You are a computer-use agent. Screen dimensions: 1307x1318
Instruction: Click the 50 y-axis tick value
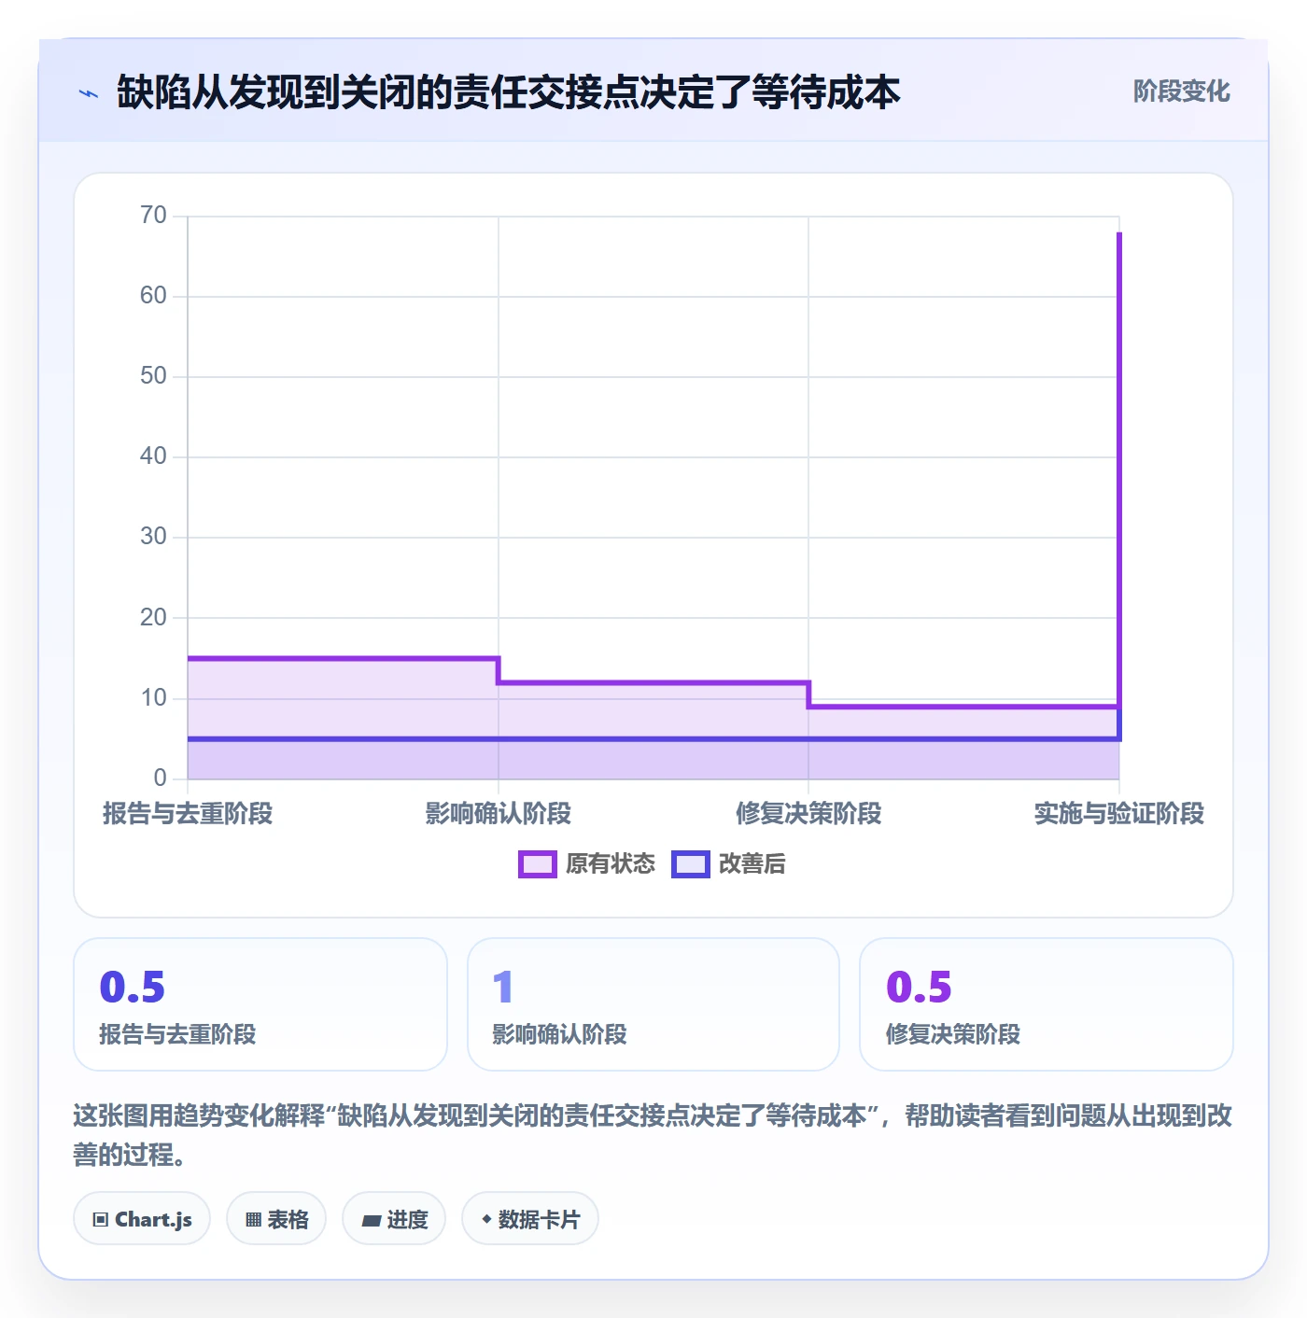coord(153,376)
